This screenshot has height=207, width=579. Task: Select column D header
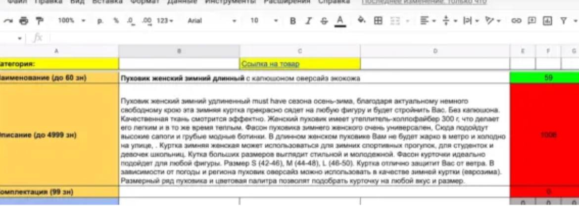pyautogui.click(x=435, y=51)
